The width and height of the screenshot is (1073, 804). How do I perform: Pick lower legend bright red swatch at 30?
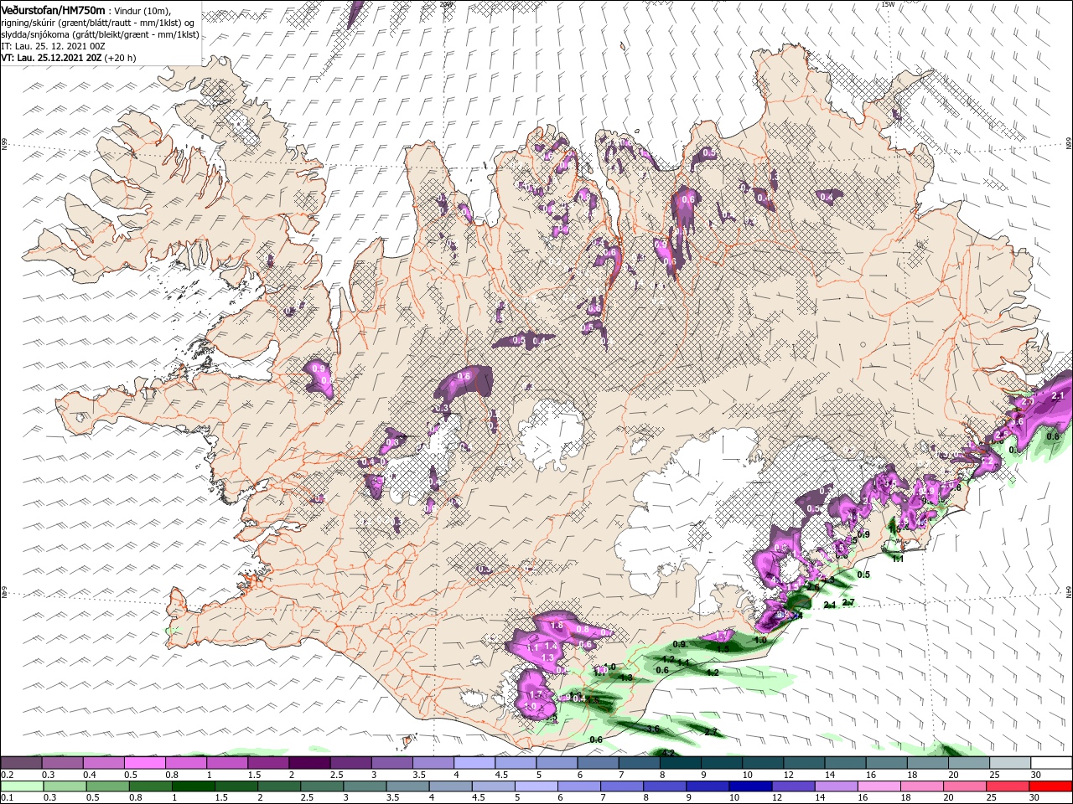tap(1050, 786)
